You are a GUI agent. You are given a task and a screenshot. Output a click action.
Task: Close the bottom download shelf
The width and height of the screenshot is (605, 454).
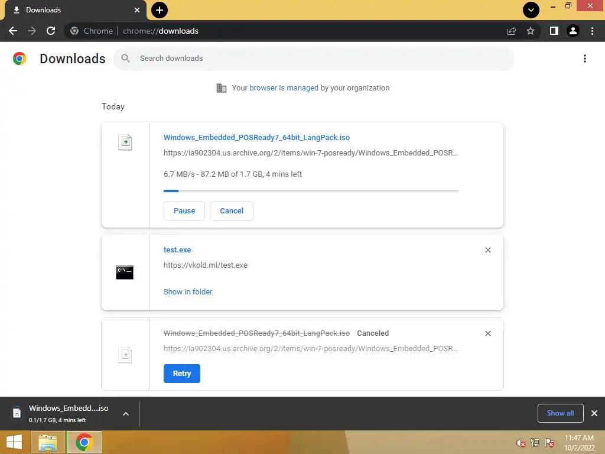[594, 413]
